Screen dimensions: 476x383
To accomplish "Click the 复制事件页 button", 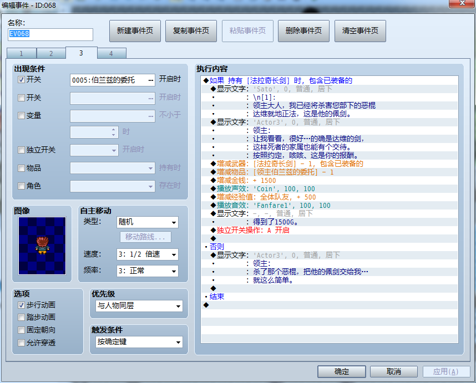I will (191, 31).
